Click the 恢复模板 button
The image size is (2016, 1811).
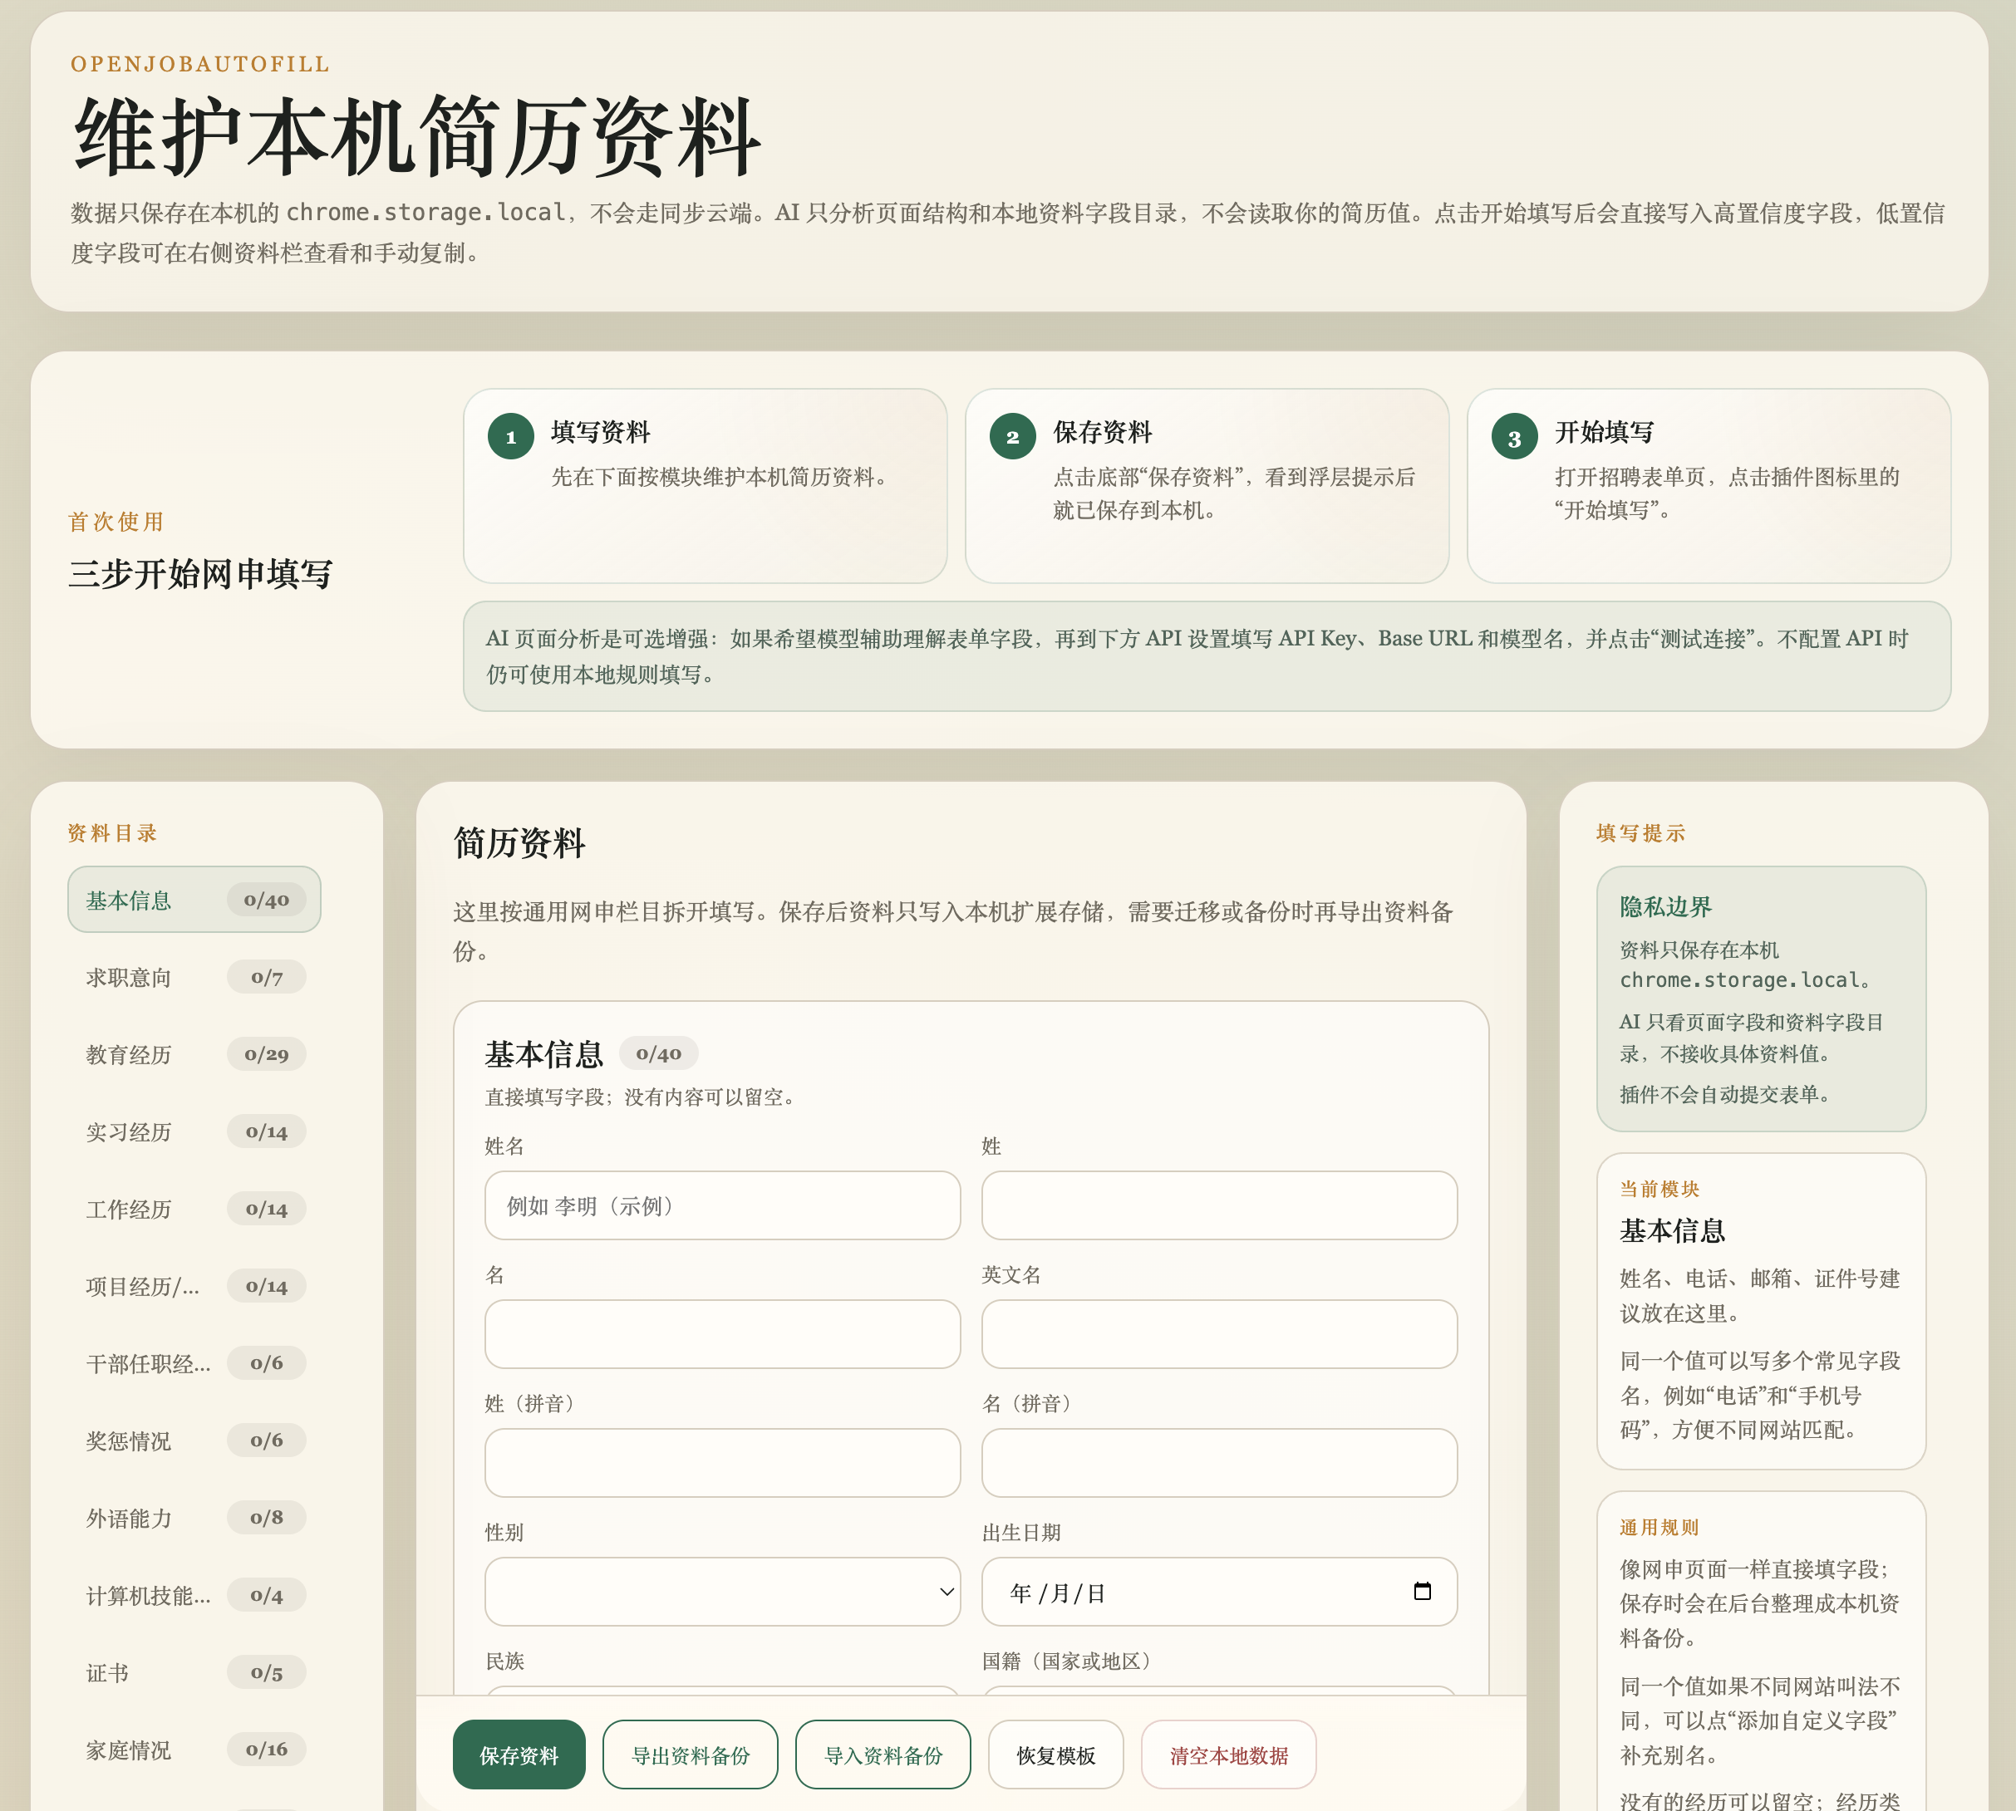(x=1055, y=1755)
